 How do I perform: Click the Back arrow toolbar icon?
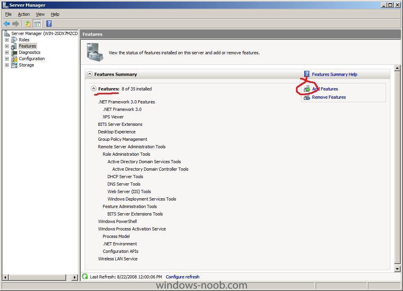click(x=7, y=24)
